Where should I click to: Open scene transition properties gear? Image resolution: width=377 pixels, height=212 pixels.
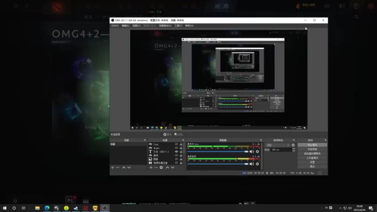[x=293, y=145]
